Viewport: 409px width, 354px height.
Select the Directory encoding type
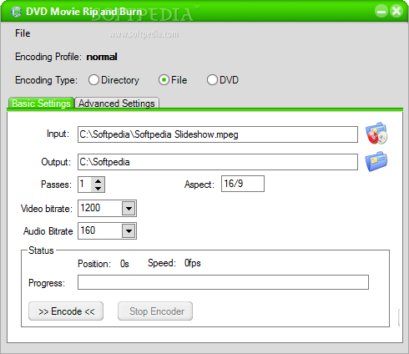tap(114, 80)
